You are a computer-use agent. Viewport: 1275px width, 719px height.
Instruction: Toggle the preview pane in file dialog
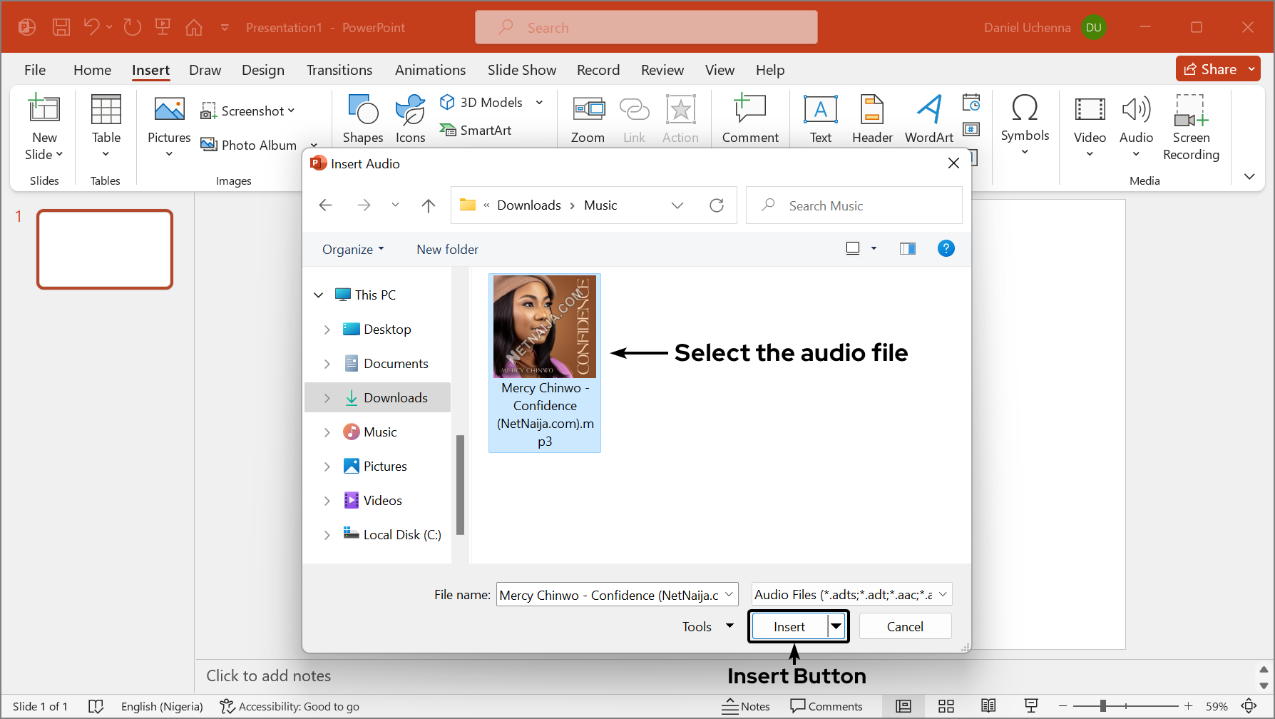tap(908, 249)
